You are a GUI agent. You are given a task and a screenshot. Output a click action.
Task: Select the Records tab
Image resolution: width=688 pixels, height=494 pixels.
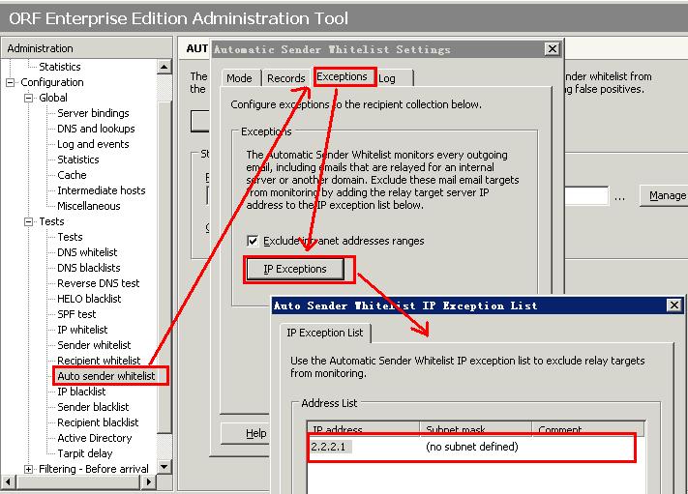(x=285, y=78)
